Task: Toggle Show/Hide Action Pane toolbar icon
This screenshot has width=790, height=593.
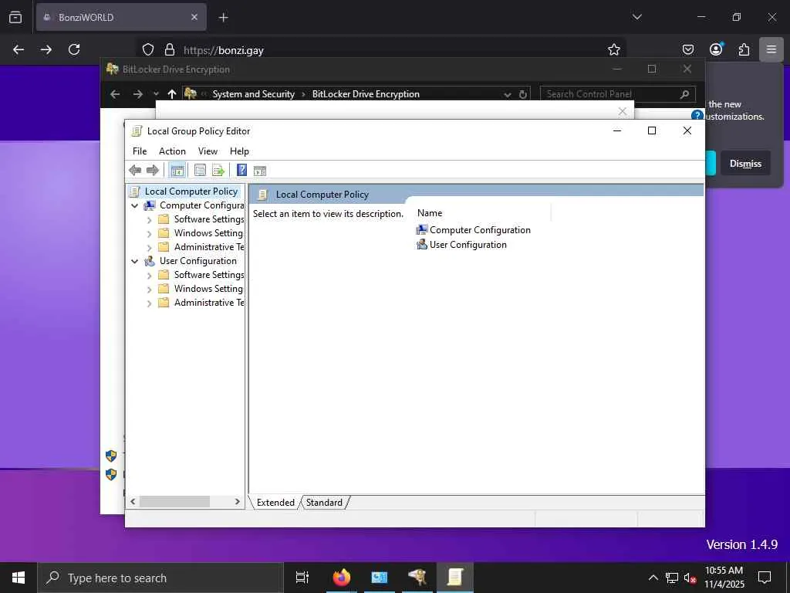Action: click(x=259, y=171)
